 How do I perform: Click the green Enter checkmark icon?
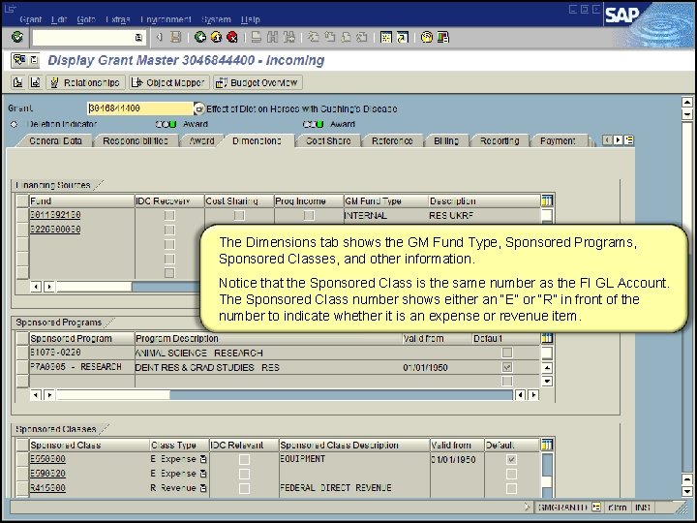[17, 37]
